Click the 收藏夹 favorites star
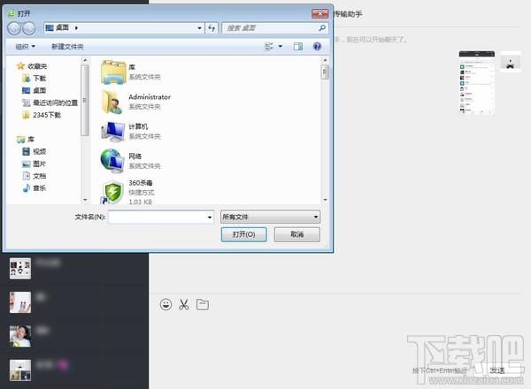531x389 pixels. [x=21, y=65]
